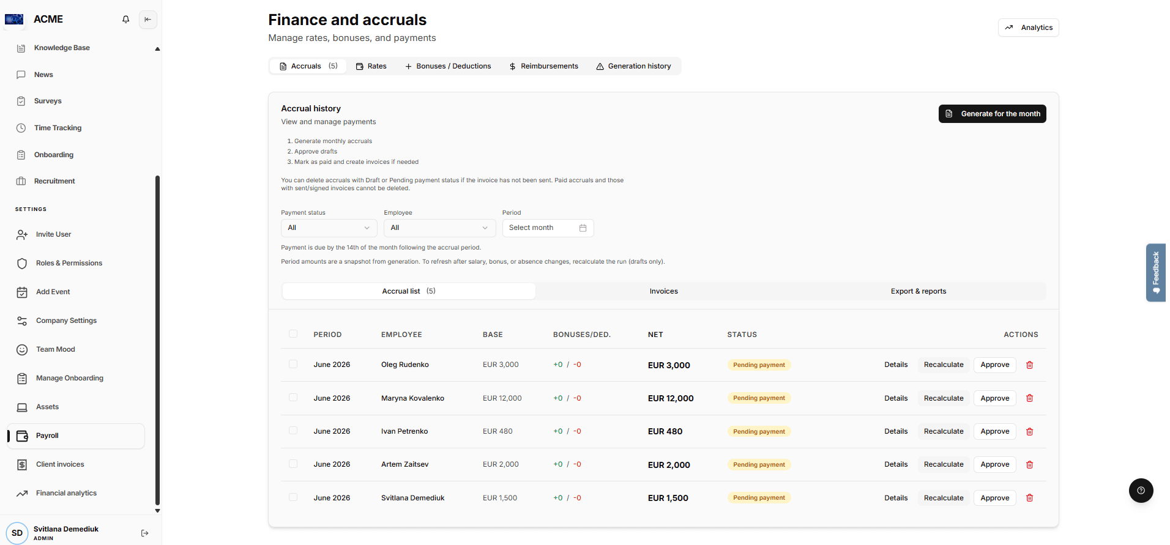
Task: Switch to the Rates tab
Action: (x=371, y=66)
